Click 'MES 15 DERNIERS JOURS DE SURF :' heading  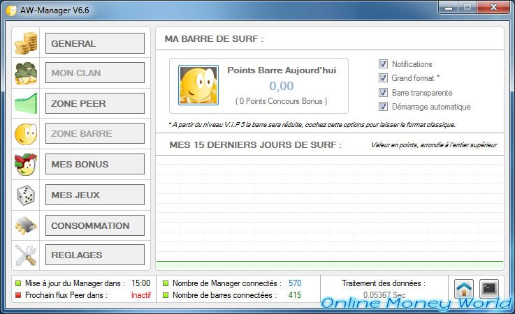(x=256, y=144)
